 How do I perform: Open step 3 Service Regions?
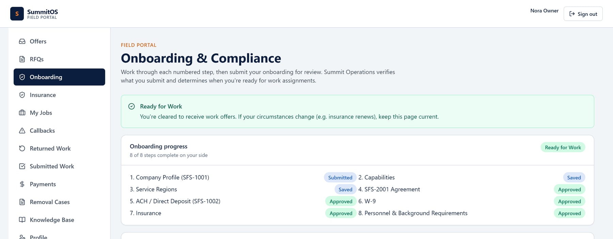click(x=153, y=189)
